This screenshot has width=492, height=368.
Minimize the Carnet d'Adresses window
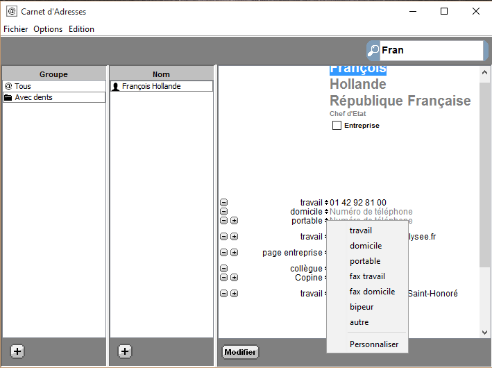[413, 11]
